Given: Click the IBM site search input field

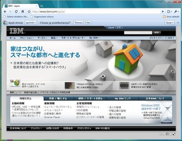Looking at the screenshot, I should 138,33.
